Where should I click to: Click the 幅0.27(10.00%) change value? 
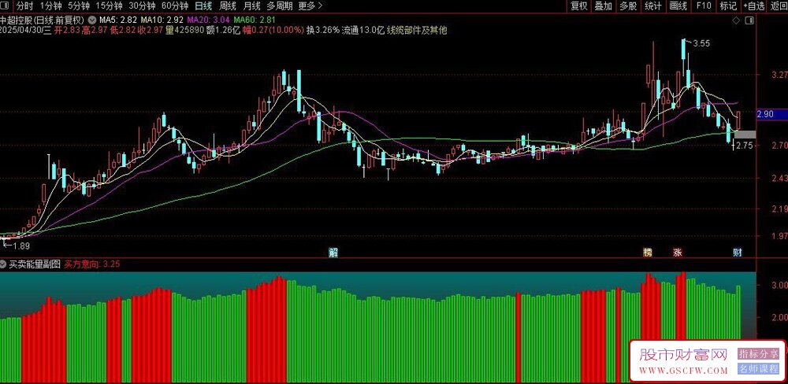pos(275,30)
